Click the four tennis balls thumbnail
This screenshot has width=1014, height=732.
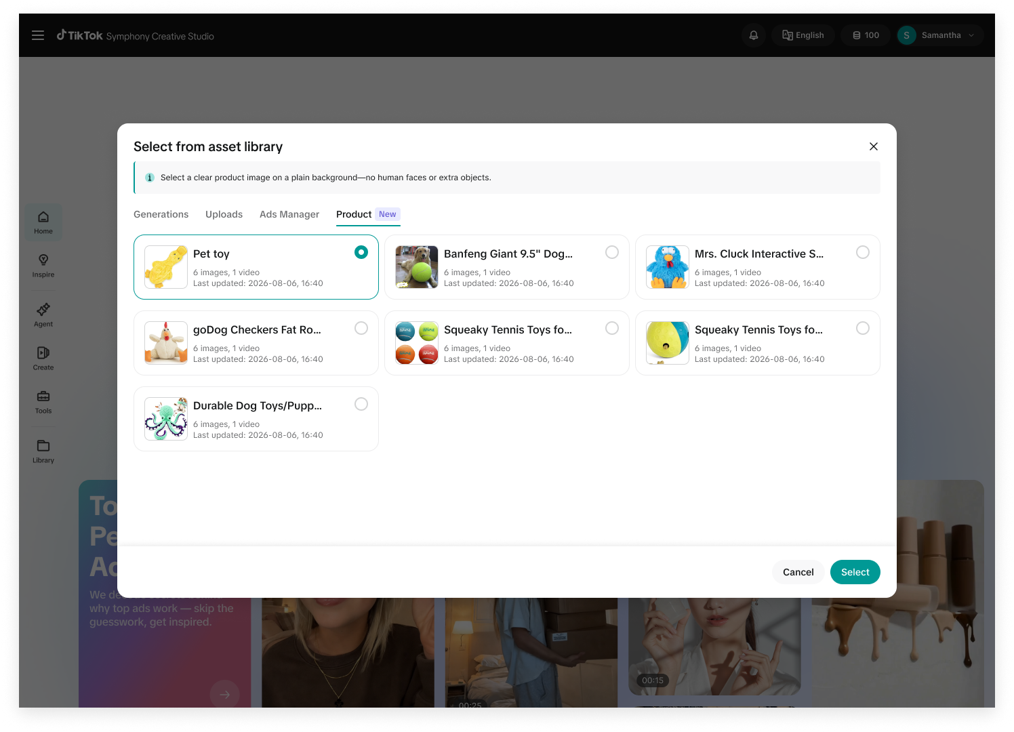coord(417,343)
